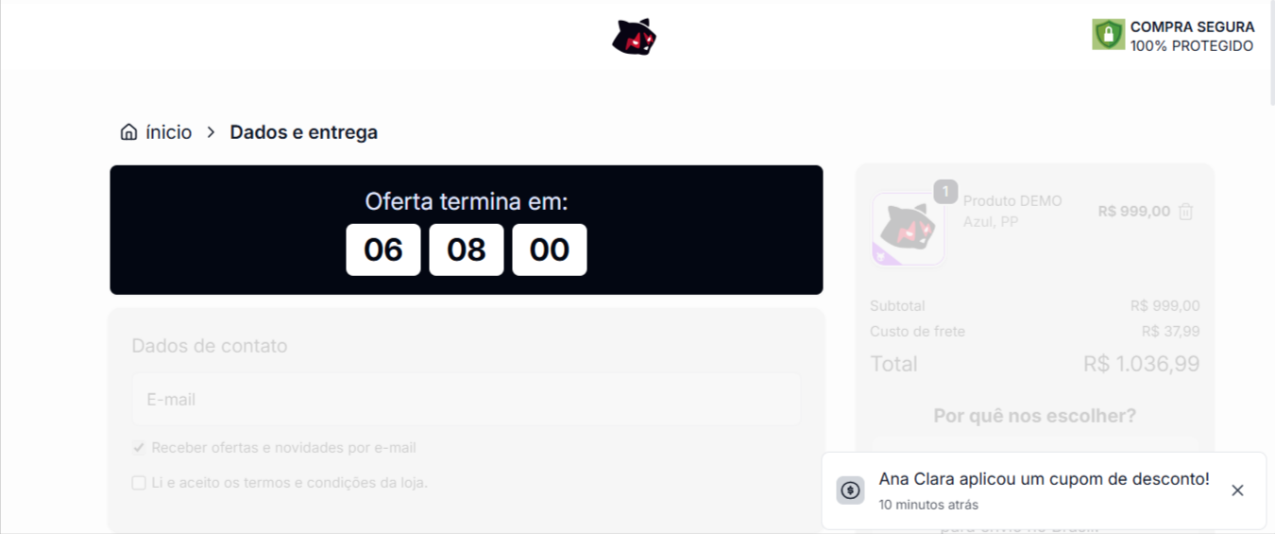1275x534 pixels.
Task: Click the home icon in breadcrumb
Action: coord(128,132)
